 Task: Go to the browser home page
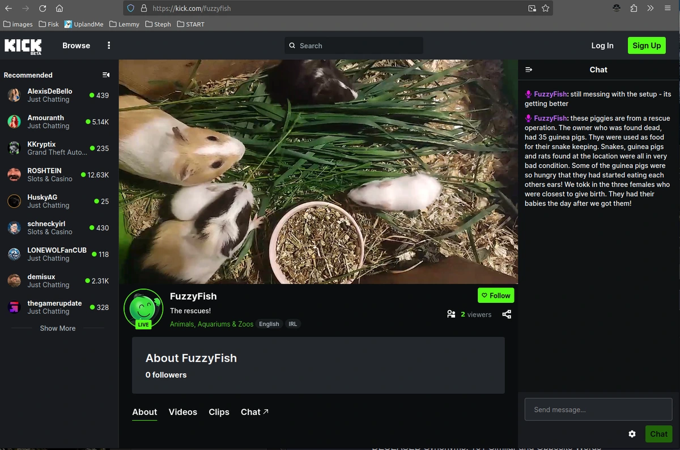point(59,8)
